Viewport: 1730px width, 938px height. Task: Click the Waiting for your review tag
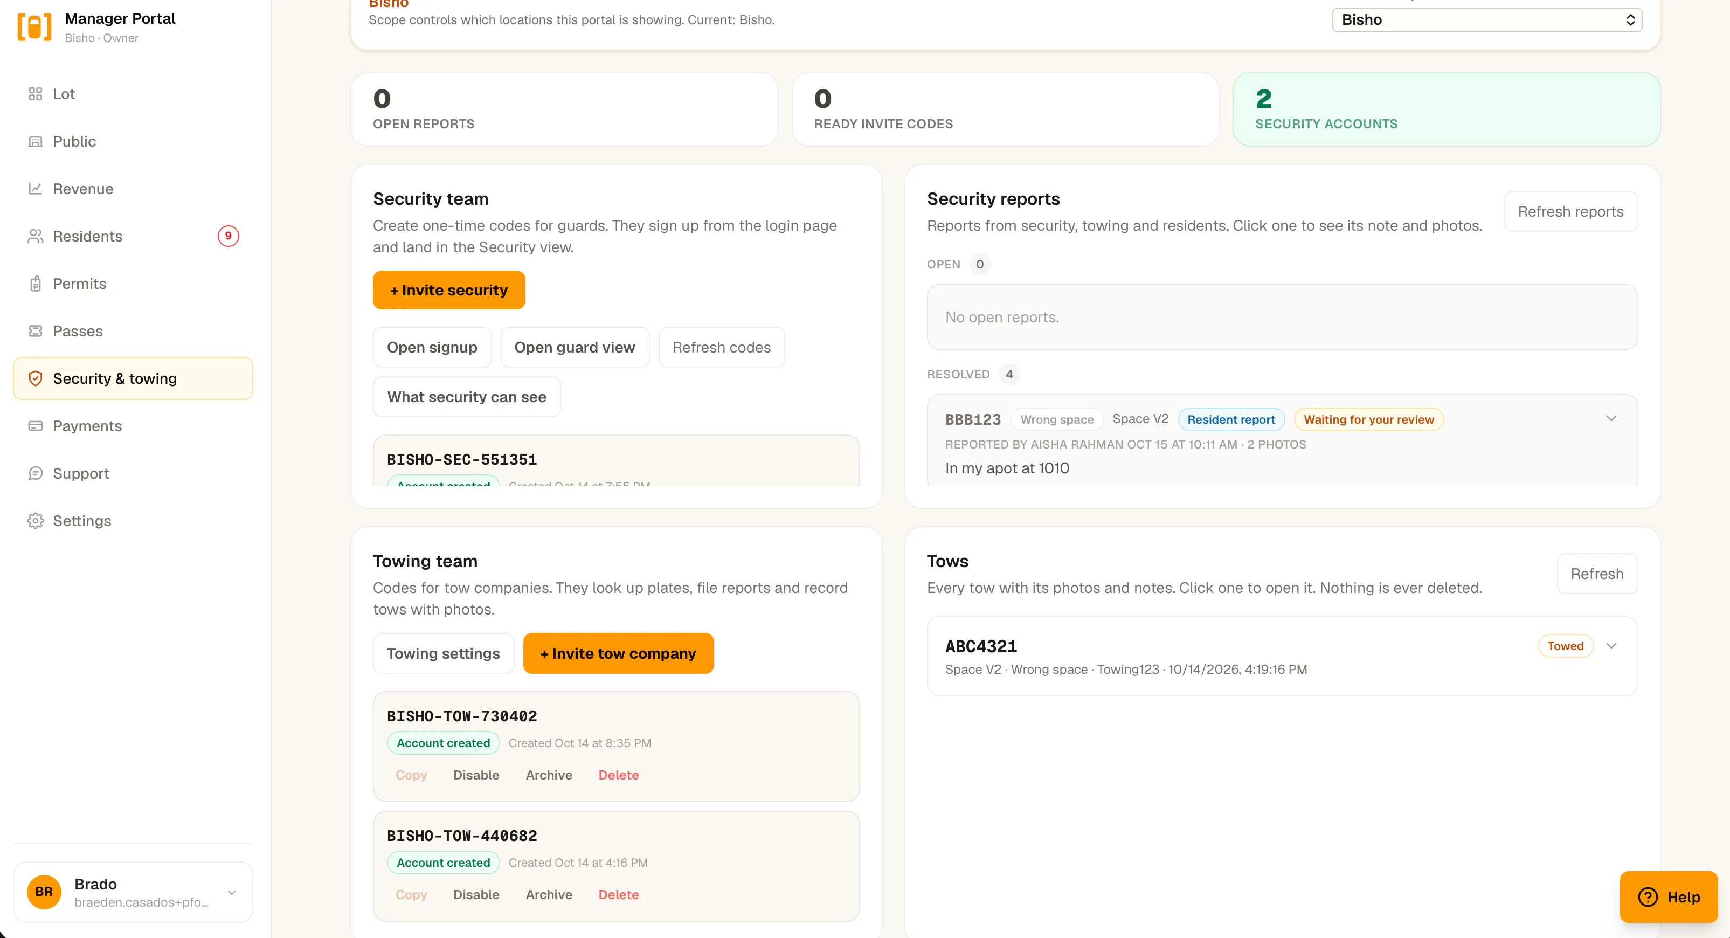click(1369, 419)
